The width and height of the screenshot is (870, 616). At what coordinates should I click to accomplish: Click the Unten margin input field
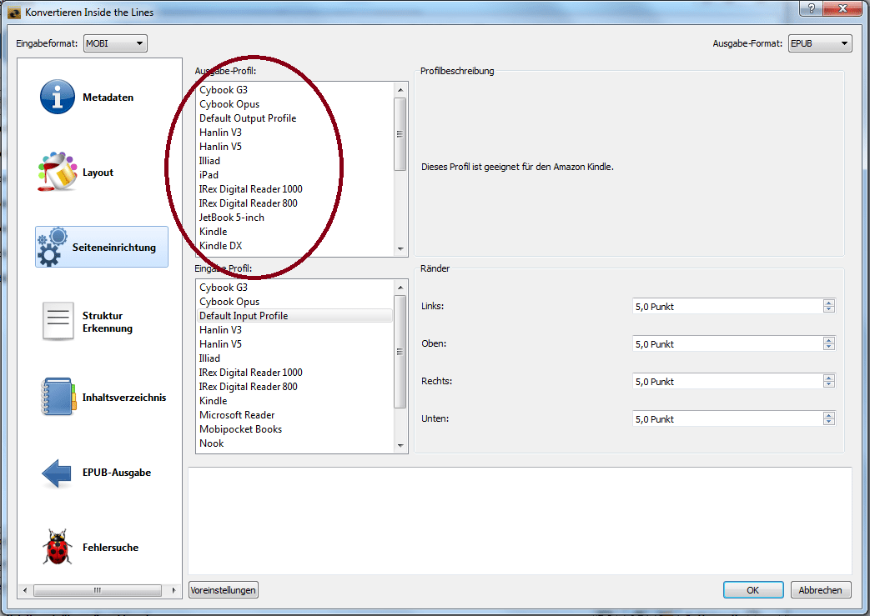click(x=727, y=419)
